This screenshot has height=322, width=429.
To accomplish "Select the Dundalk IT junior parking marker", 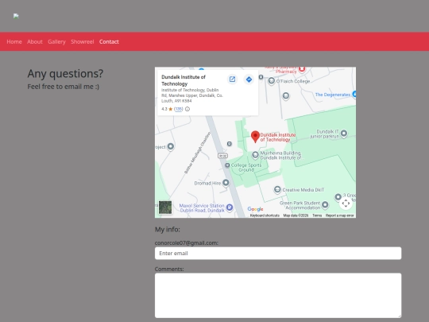I will 344,134.
